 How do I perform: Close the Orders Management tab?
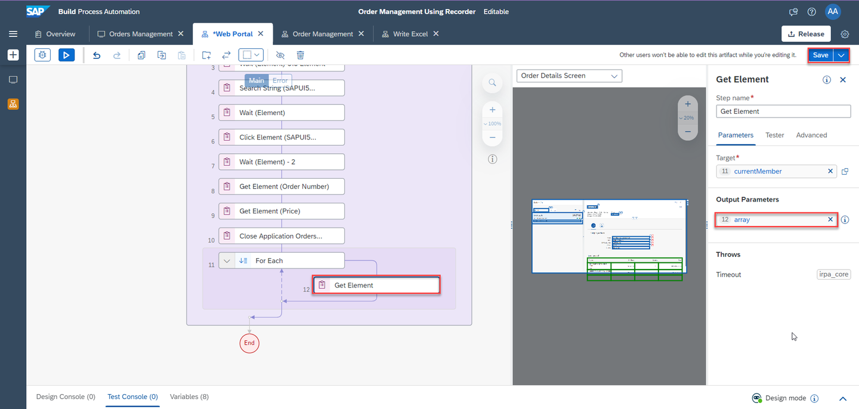coord(181,34)
